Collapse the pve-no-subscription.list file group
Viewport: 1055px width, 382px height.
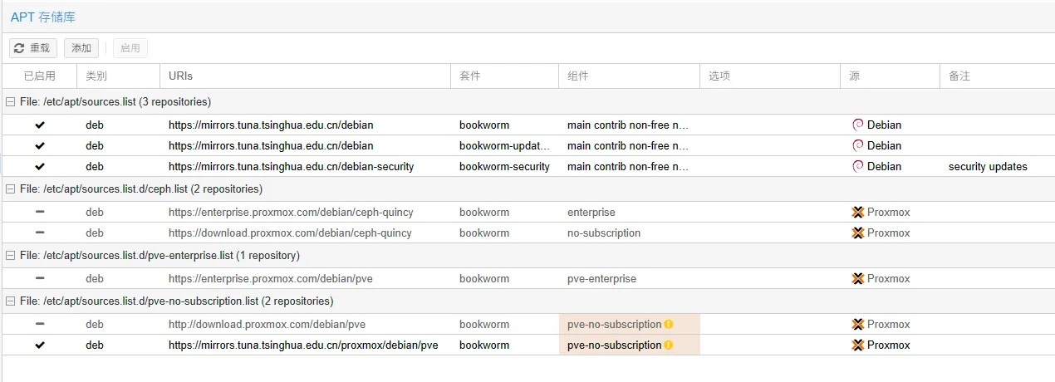click(11, 301)
